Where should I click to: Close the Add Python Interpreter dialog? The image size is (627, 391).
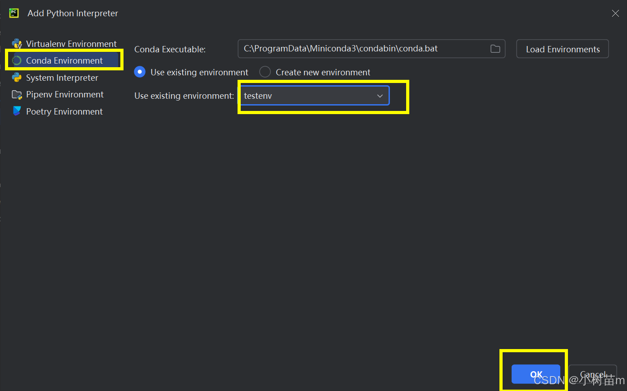tap(615, 14)
